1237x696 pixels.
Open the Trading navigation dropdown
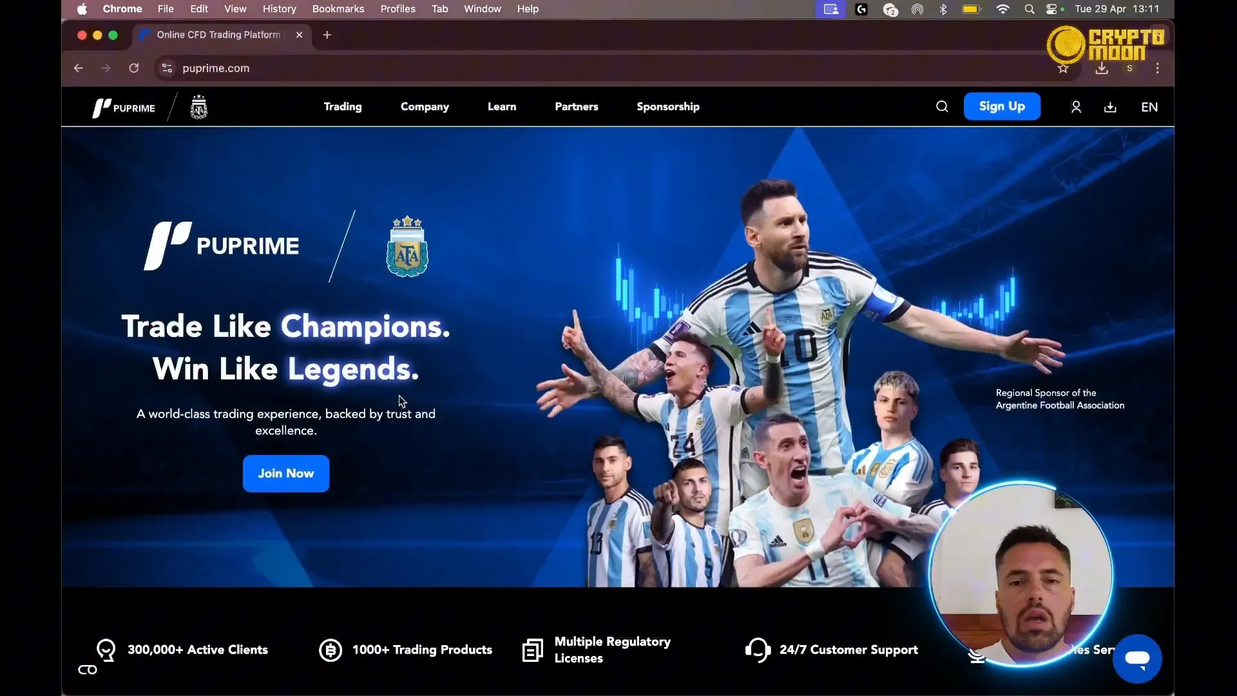[343, 107]
